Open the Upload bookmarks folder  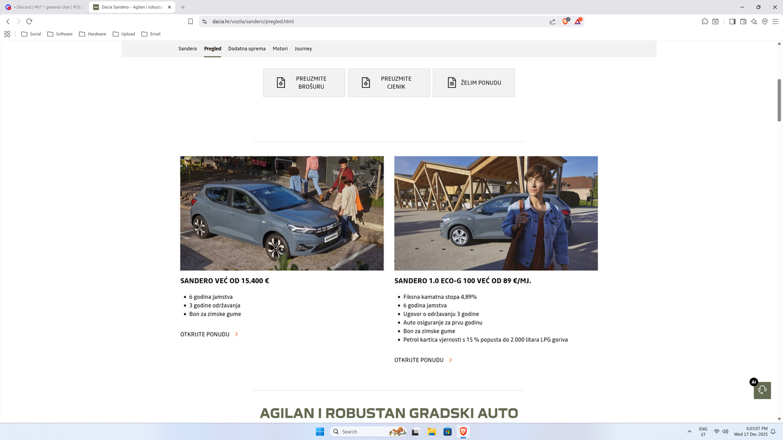pos(124,34)
